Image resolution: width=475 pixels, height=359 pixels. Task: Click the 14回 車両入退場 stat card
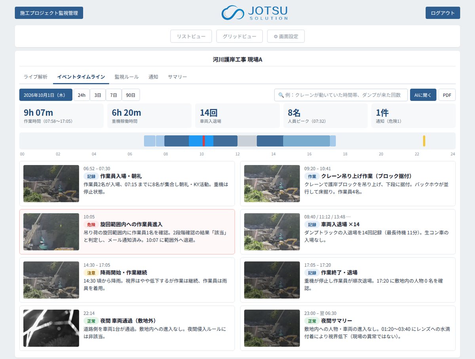tap(237, 116)
